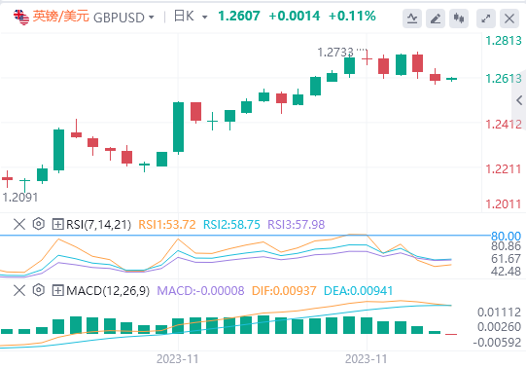Expand the MACD panel plus icon
The image size is (526, 368).
pos(57,290)
